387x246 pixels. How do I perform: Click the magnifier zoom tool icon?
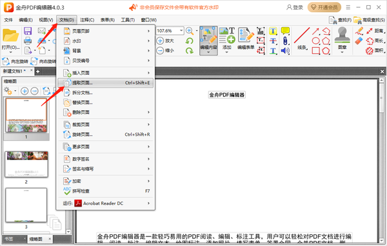pyautogui.click(x=190, y=31)
